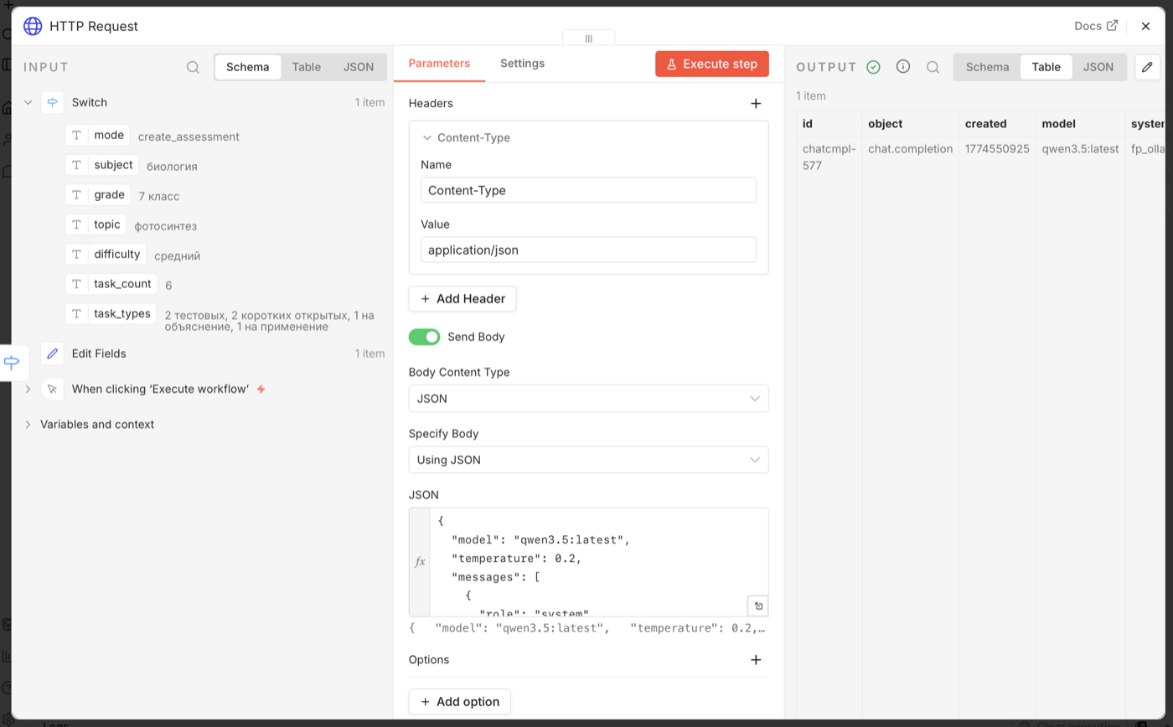Click the output success checkmark icon

tap(873, 67)
